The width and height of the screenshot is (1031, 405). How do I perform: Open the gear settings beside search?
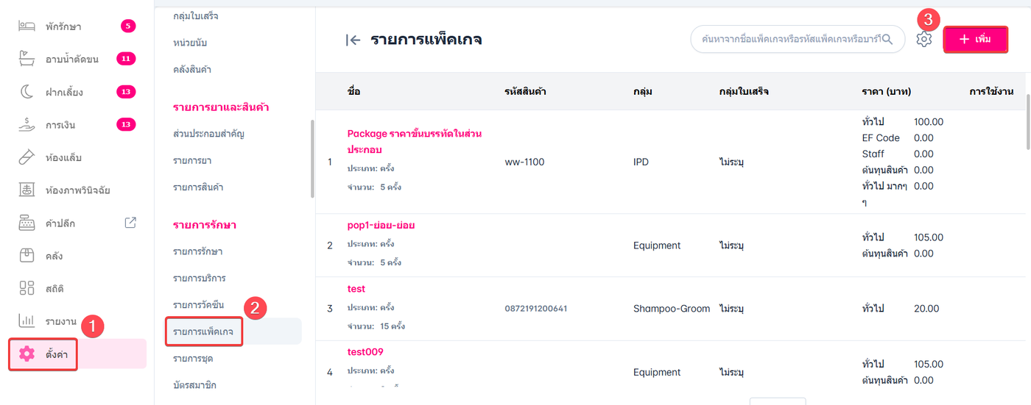(x=924, y=40)
